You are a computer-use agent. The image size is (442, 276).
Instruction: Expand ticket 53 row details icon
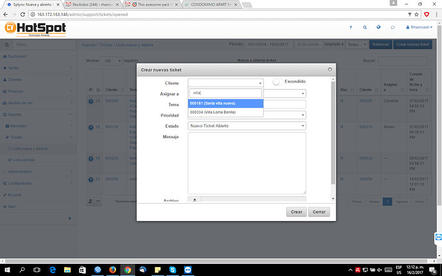tap(91, 179)
